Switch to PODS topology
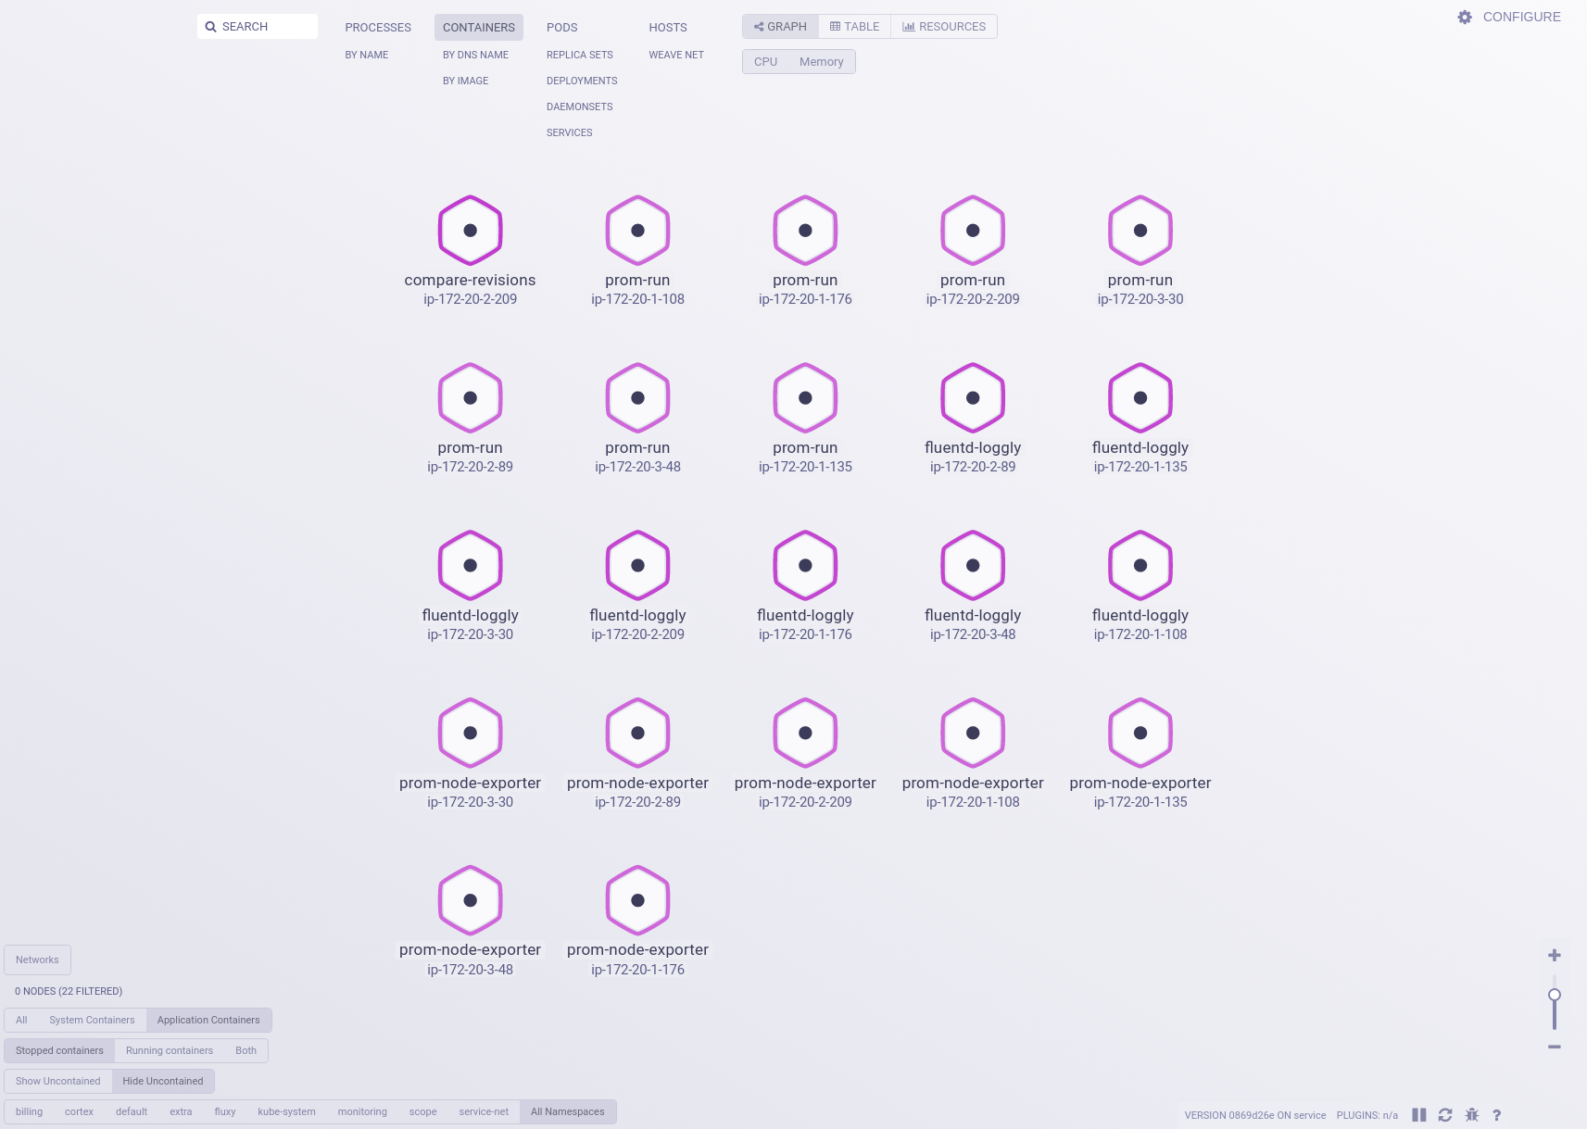This screenshot has width=1587, height=1129. [x=562, y=28]
